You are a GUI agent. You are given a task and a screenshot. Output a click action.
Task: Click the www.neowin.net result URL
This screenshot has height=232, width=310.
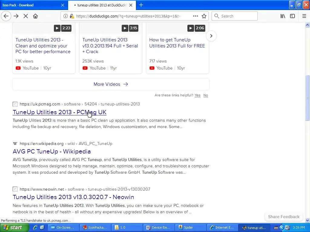85,189
